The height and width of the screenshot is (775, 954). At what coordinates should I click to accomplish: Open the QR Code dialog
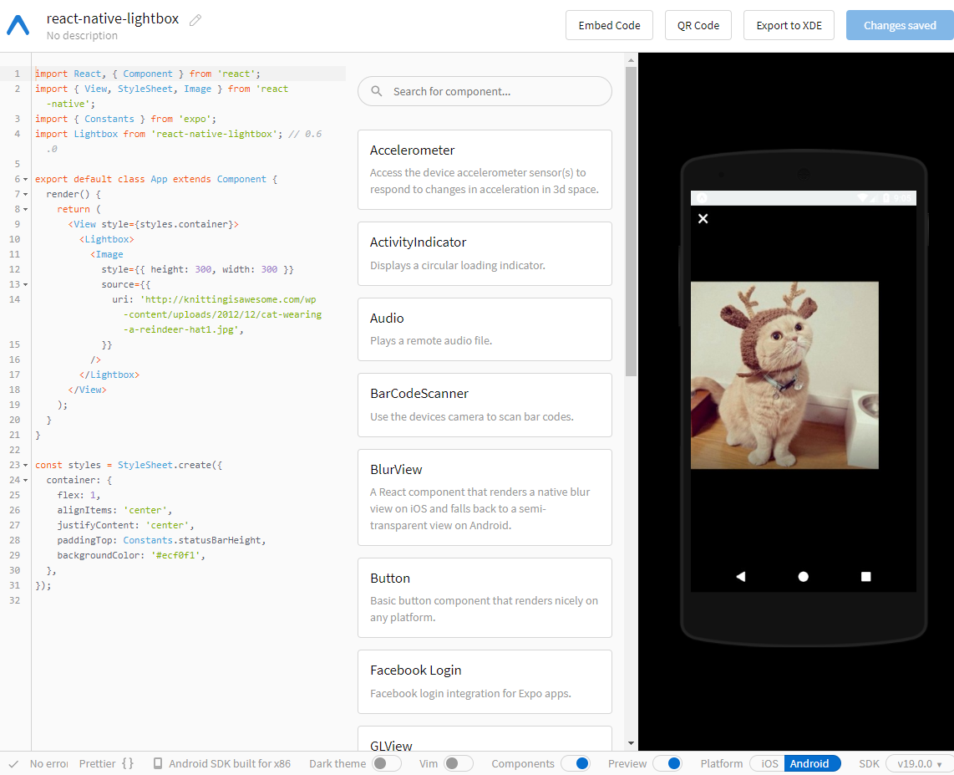pyautogui.click(x=698, y=25)
